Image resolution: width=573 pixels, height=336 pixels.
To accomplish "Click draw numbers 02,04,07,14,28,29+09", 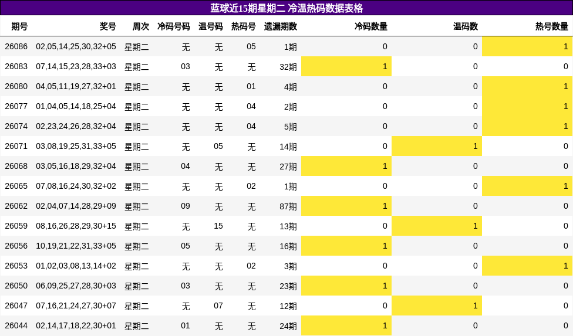I will coord(76,206).
